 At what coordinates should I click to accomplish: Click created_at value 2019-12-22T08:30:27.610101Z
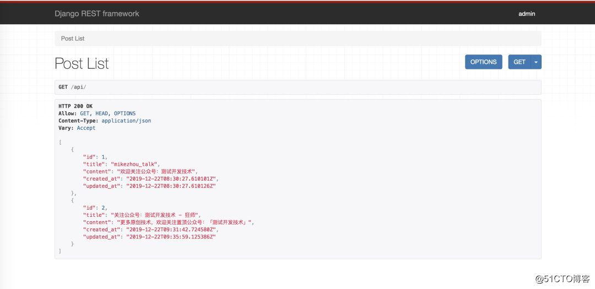click(x=171, y=179)
